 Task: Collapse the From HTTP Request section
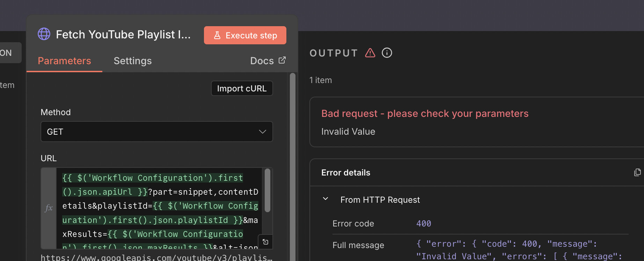click(x=325, y=199)
